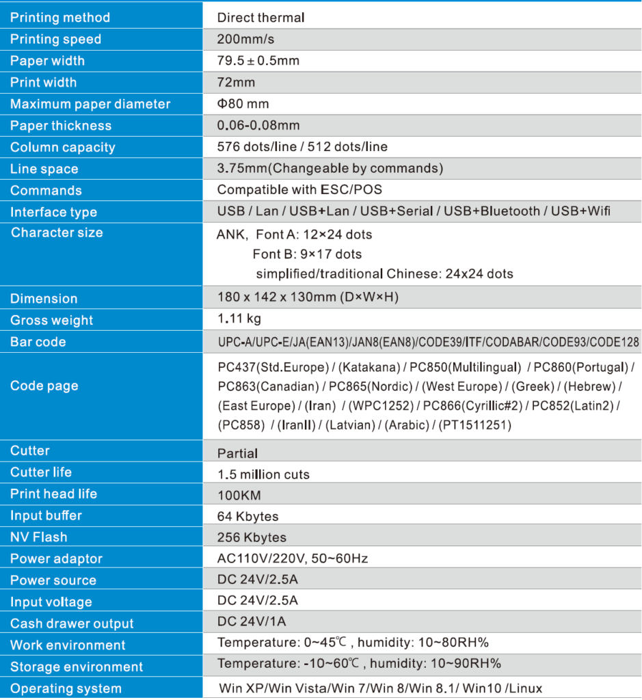Select the "Maximum paper diameter" label

pyautogui.click(x=90, y=104)
